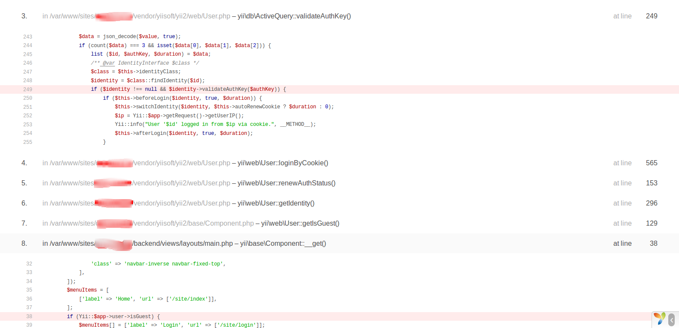Expand stack frame 7 getIsGuest()
Screen dimensions: 679x328
tap(339, 224)
